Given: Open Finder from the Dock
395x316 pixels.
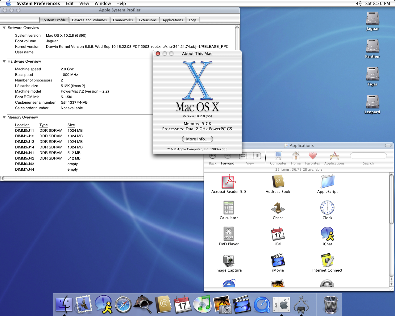Looking at the screenshot, I should point(64,304).
